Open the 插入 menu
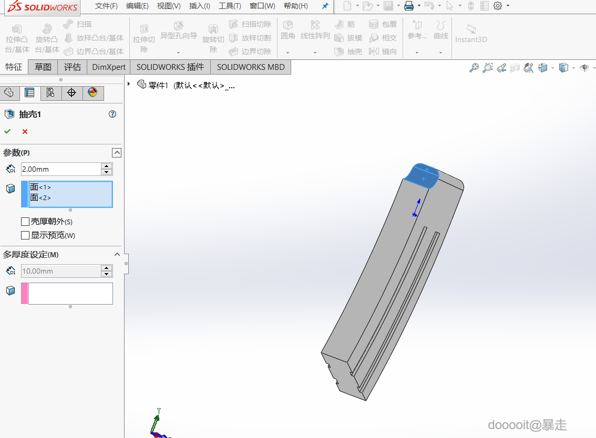Viewport: 596px width, 438px height. tap(199, 6)
